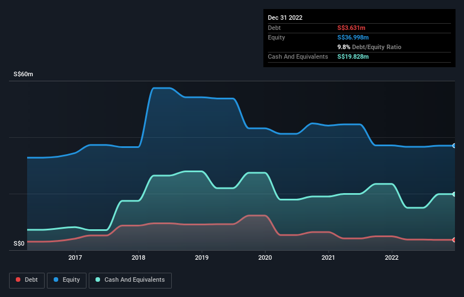Viewport: 464px width, 297px height.
Task: Toggle the Equity series legend button
Action: (x=67, y=280)
